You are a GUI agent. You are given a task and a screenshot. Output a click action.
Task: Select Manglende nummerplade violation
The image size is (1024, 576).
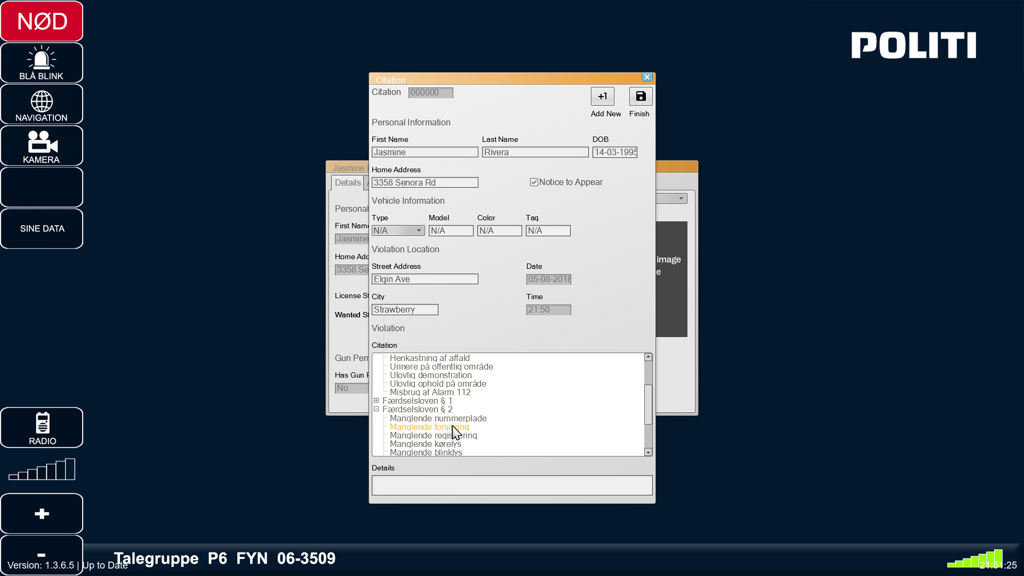pos(438,418)
